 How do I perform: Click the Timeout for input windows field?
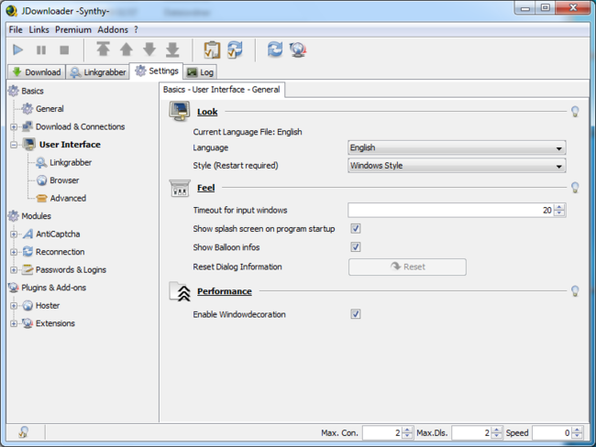[x=450, y=210]
